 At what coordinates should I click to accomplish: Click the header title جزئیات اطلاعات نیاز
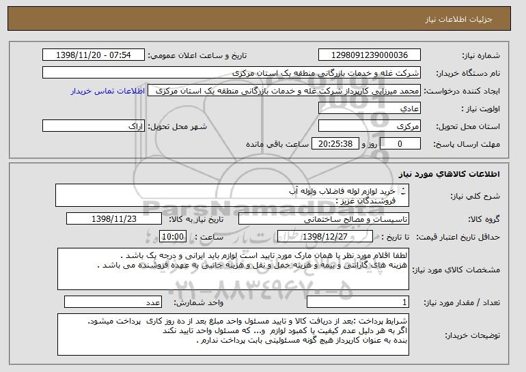tap(458, 19)
